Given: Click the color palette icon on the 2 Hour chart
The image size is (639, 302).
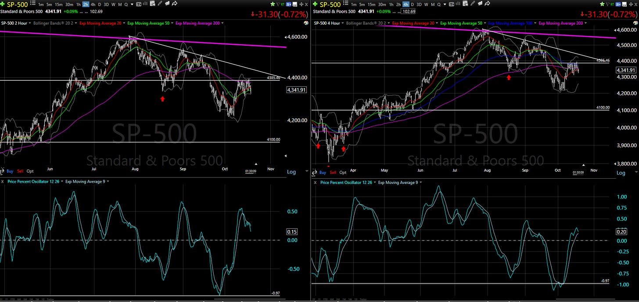Looking at the screenshot, I should coord(306,23).
